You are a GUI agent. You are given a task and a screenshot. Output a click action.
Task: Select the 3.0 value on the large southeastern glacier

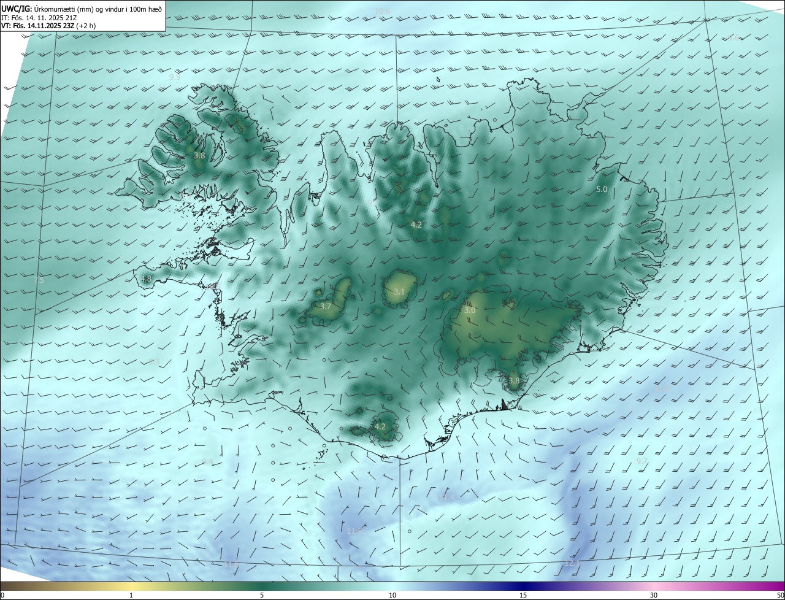pyautogui.click(x=470, y=310)
